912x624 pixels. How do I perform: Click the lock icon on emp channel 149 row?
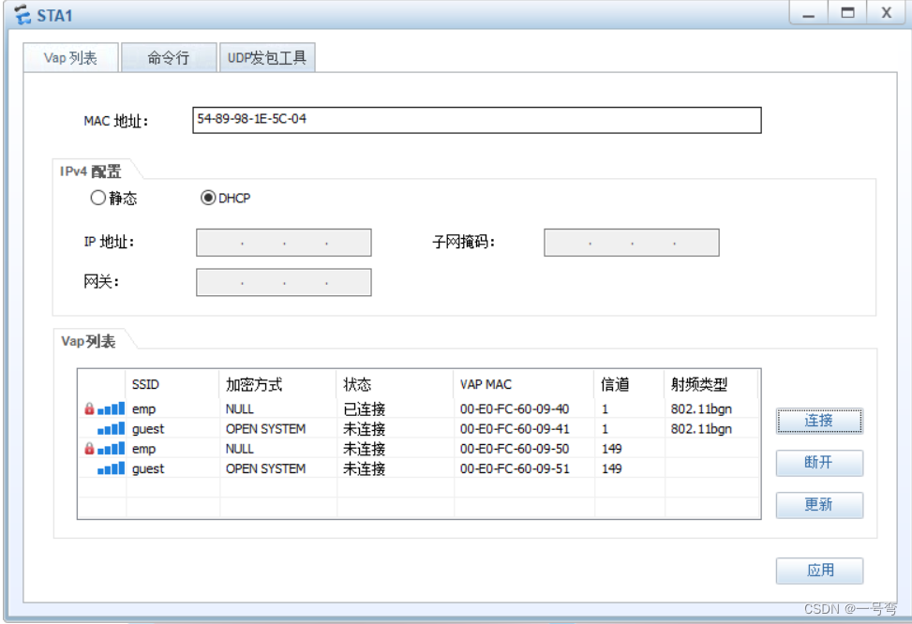[x=89, y=448]
